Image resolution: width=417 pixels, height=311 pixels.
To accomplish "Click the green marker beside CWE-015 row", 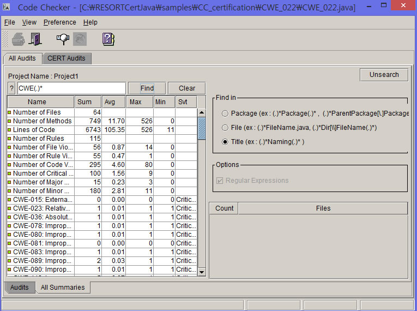I will [9, 200].
